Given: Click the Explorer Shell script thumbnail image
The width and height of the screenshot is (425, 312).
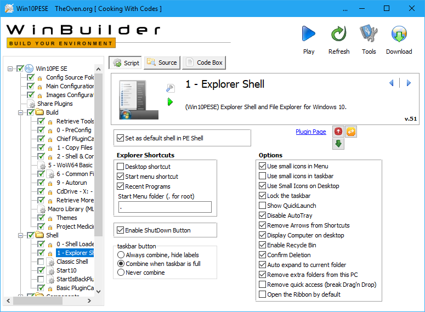Looking at the screenshot, I should pos(139,100).
